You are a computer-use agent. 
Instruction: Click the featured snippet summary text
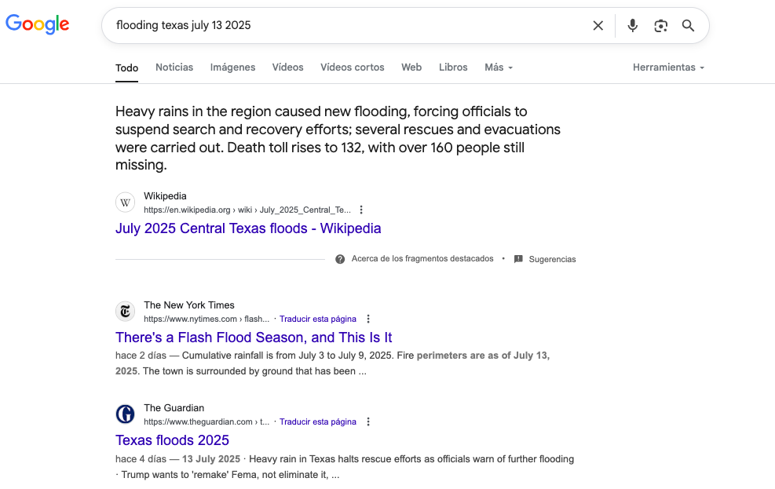click(x=338, y=138)
